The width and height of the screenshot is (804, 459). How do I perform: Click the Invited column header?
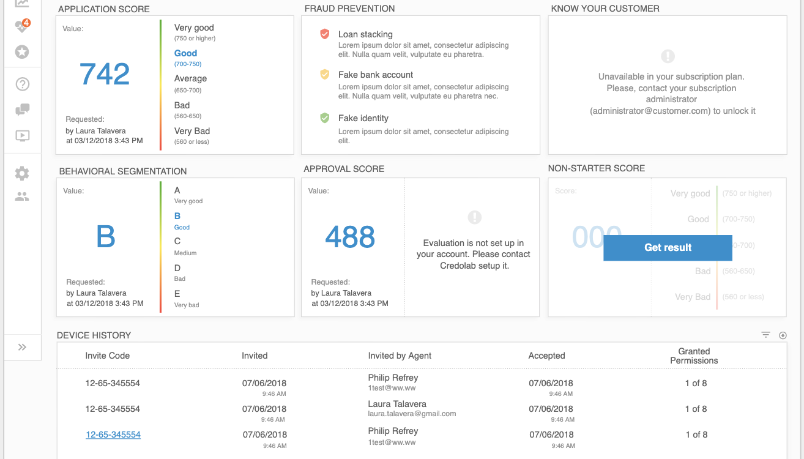[255, 356]
